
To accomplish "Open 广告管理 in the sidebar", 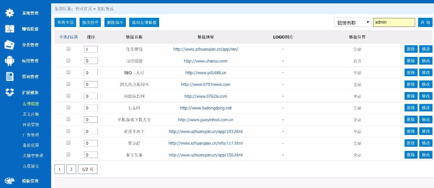I will 31,135.
